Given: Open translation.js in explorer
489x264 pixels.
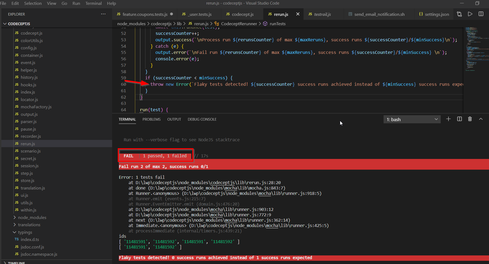Looking at the screenshot, I should (33, 188).
